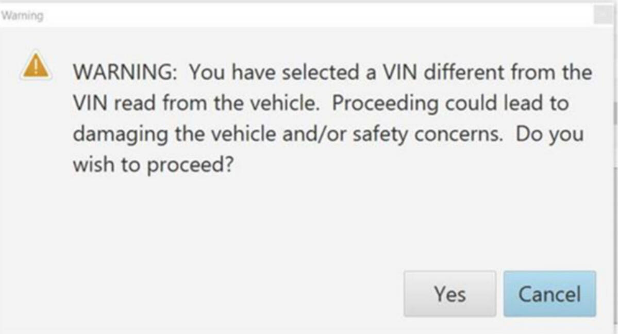Viewport: 618px width, 334px height.
Task: Click the yellow warning triangle icon
Action: [x=36, y=65]
